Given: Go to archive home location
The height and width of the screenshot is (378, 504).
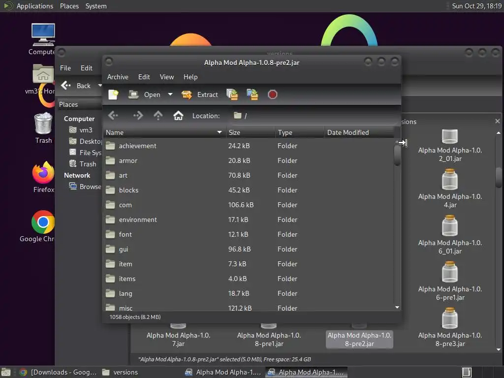Looking at the screenshot, I should click(178, 115).
